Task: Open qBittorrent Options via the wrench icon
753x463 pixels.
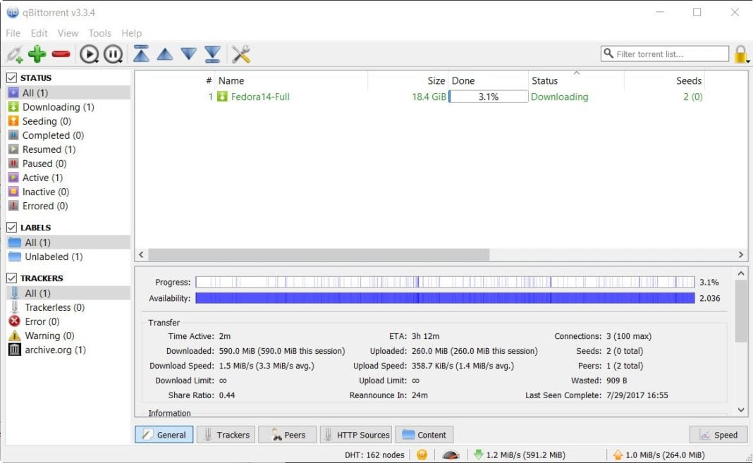Action: point(240,54)
